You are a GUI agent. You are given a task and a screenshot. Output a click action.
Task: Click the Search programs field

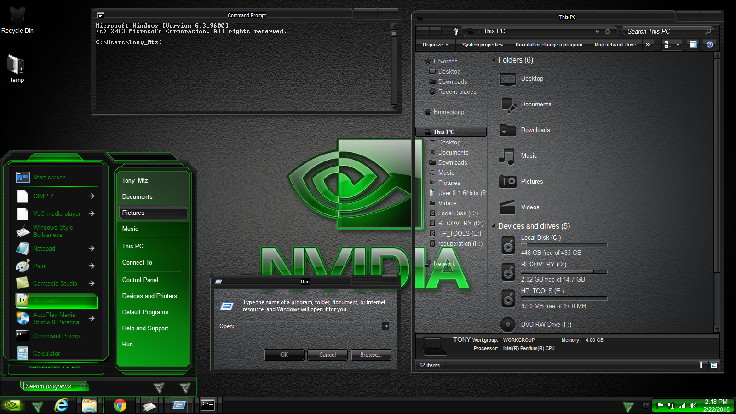point(55,386)
